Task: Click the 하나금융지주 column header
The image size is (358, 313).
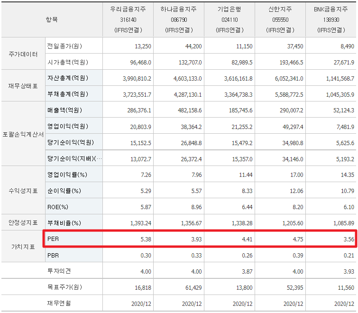Action: click(x=179, y=19)
